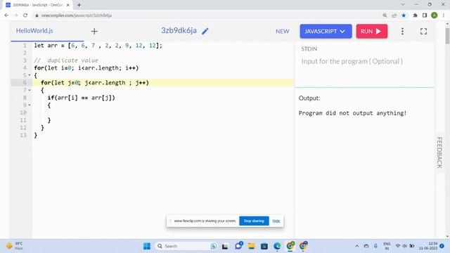This screenshot has height=253, width=450.
Task: Open the Chrome three-dot menu
Action: pos(444,15)
